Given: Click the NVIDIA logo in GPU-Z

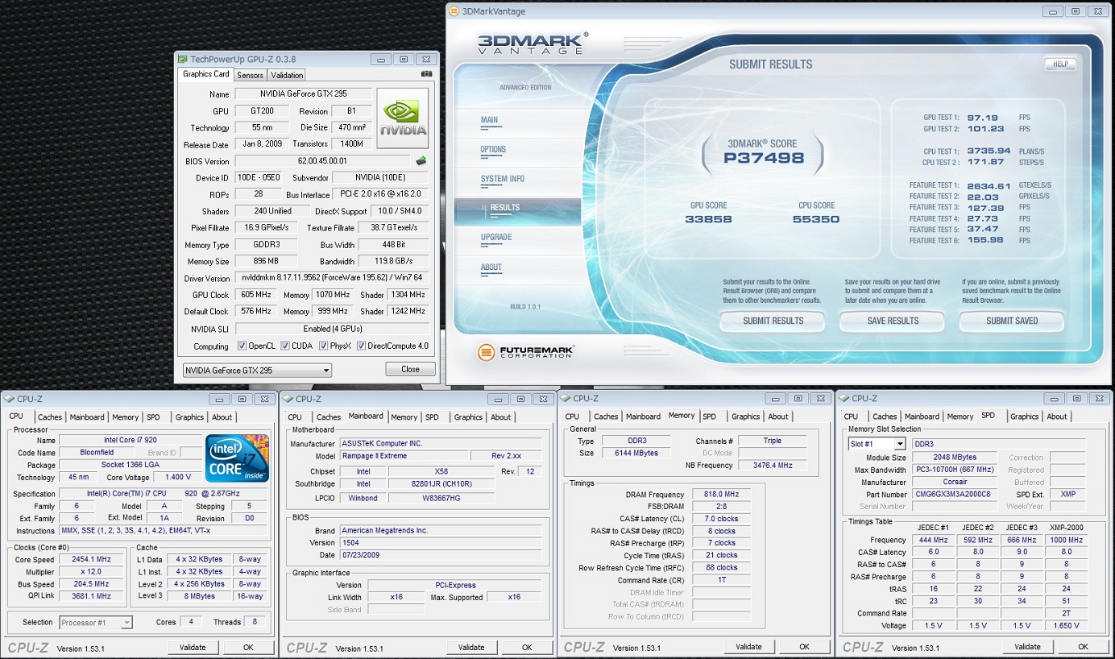Looking at the screenshot, I should [x=402, y=118].
